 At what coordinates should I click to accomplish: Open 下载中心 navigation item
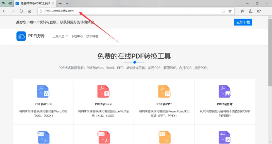tap(77, 36)
